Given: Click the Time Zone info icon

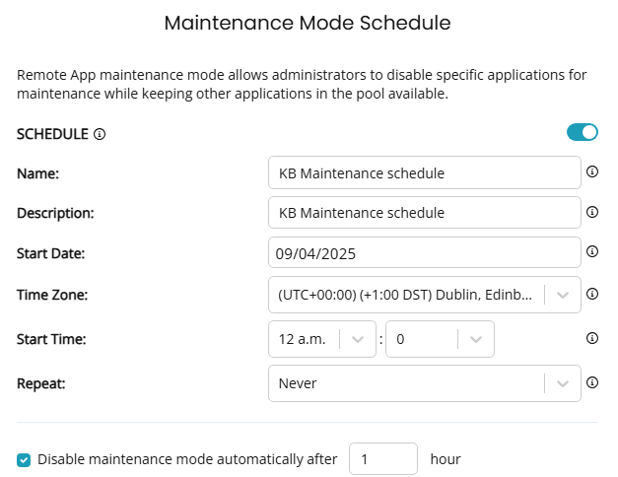Looking at the screenshot, I should click(592, 294).
